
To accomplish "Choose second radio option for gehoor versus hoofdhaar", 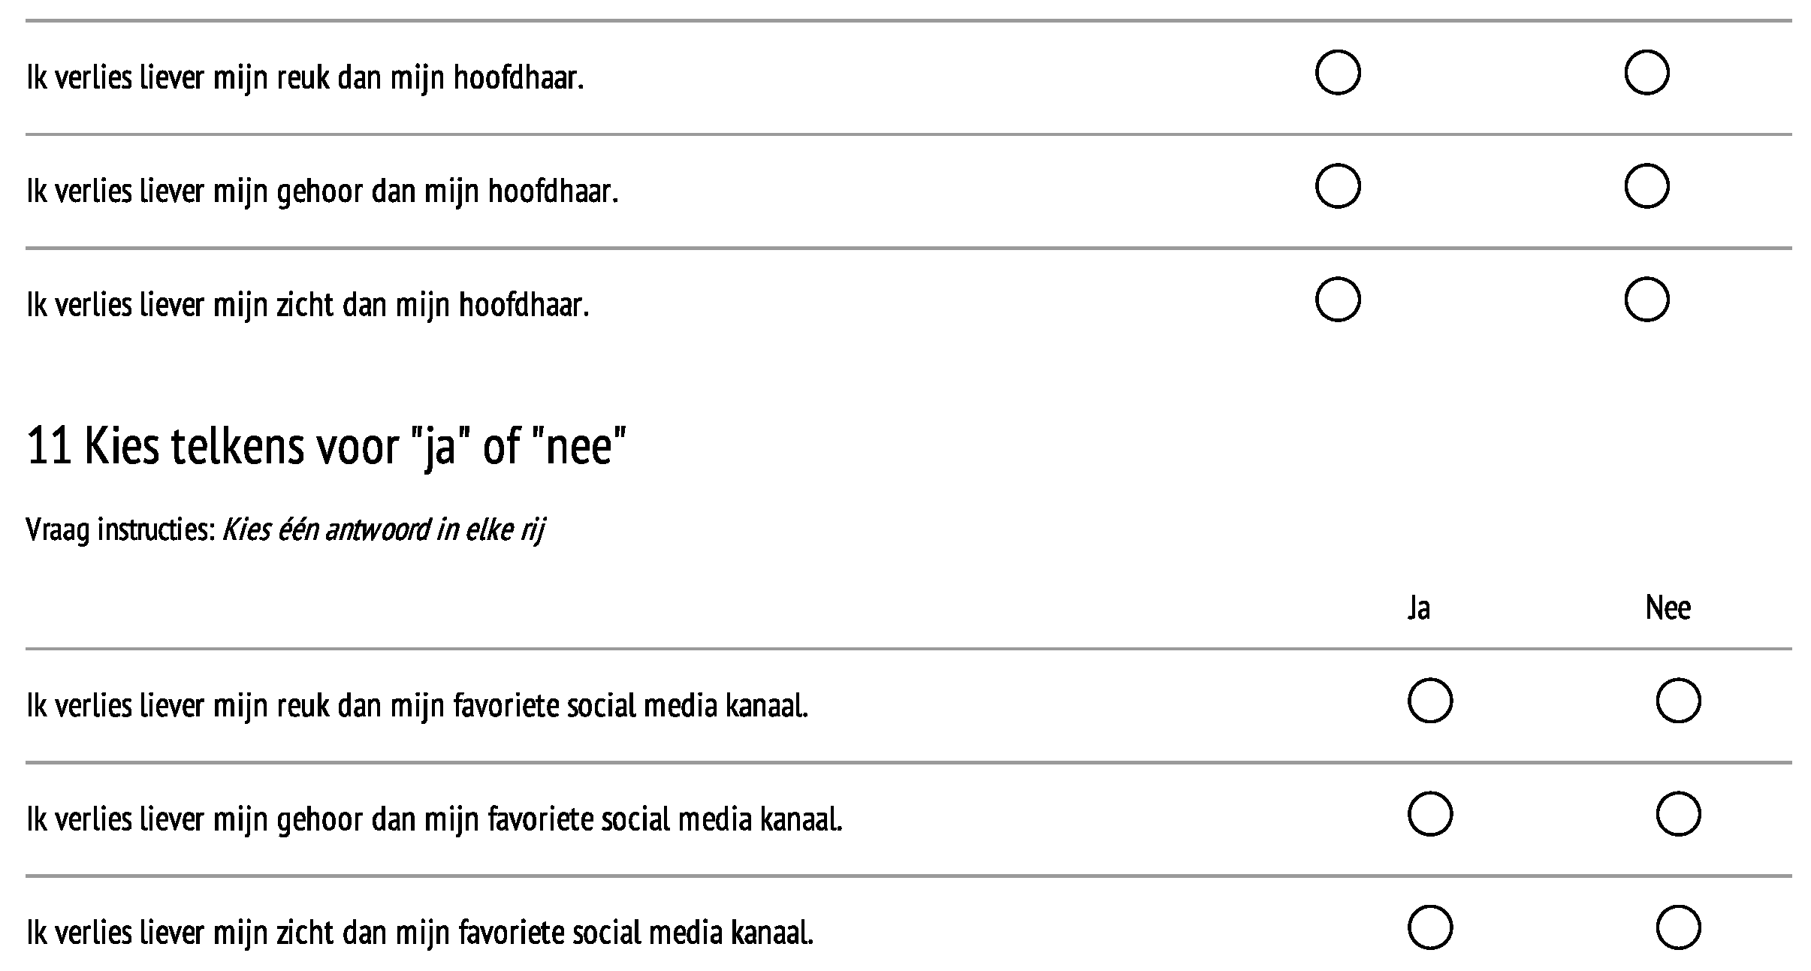I will click(1646, 186).
